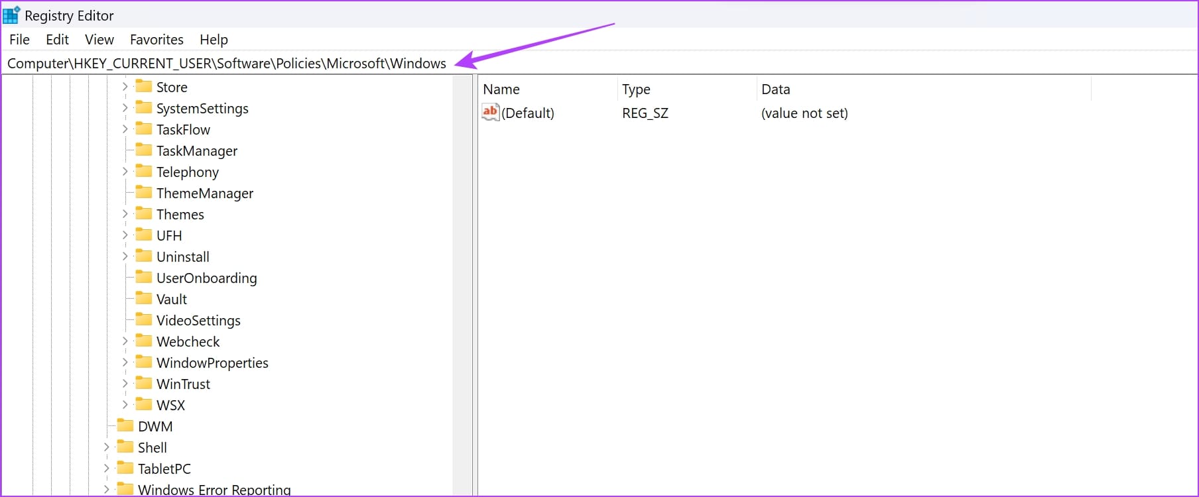Image resolution: width=1199 pixels, height=497 pixels.
Task: Expand the Uninstall key
Action: (x=125, y=256)
